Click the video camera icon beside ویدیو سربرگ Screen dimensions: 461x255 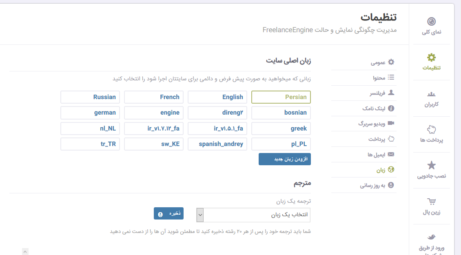click(x=391, y=123)
